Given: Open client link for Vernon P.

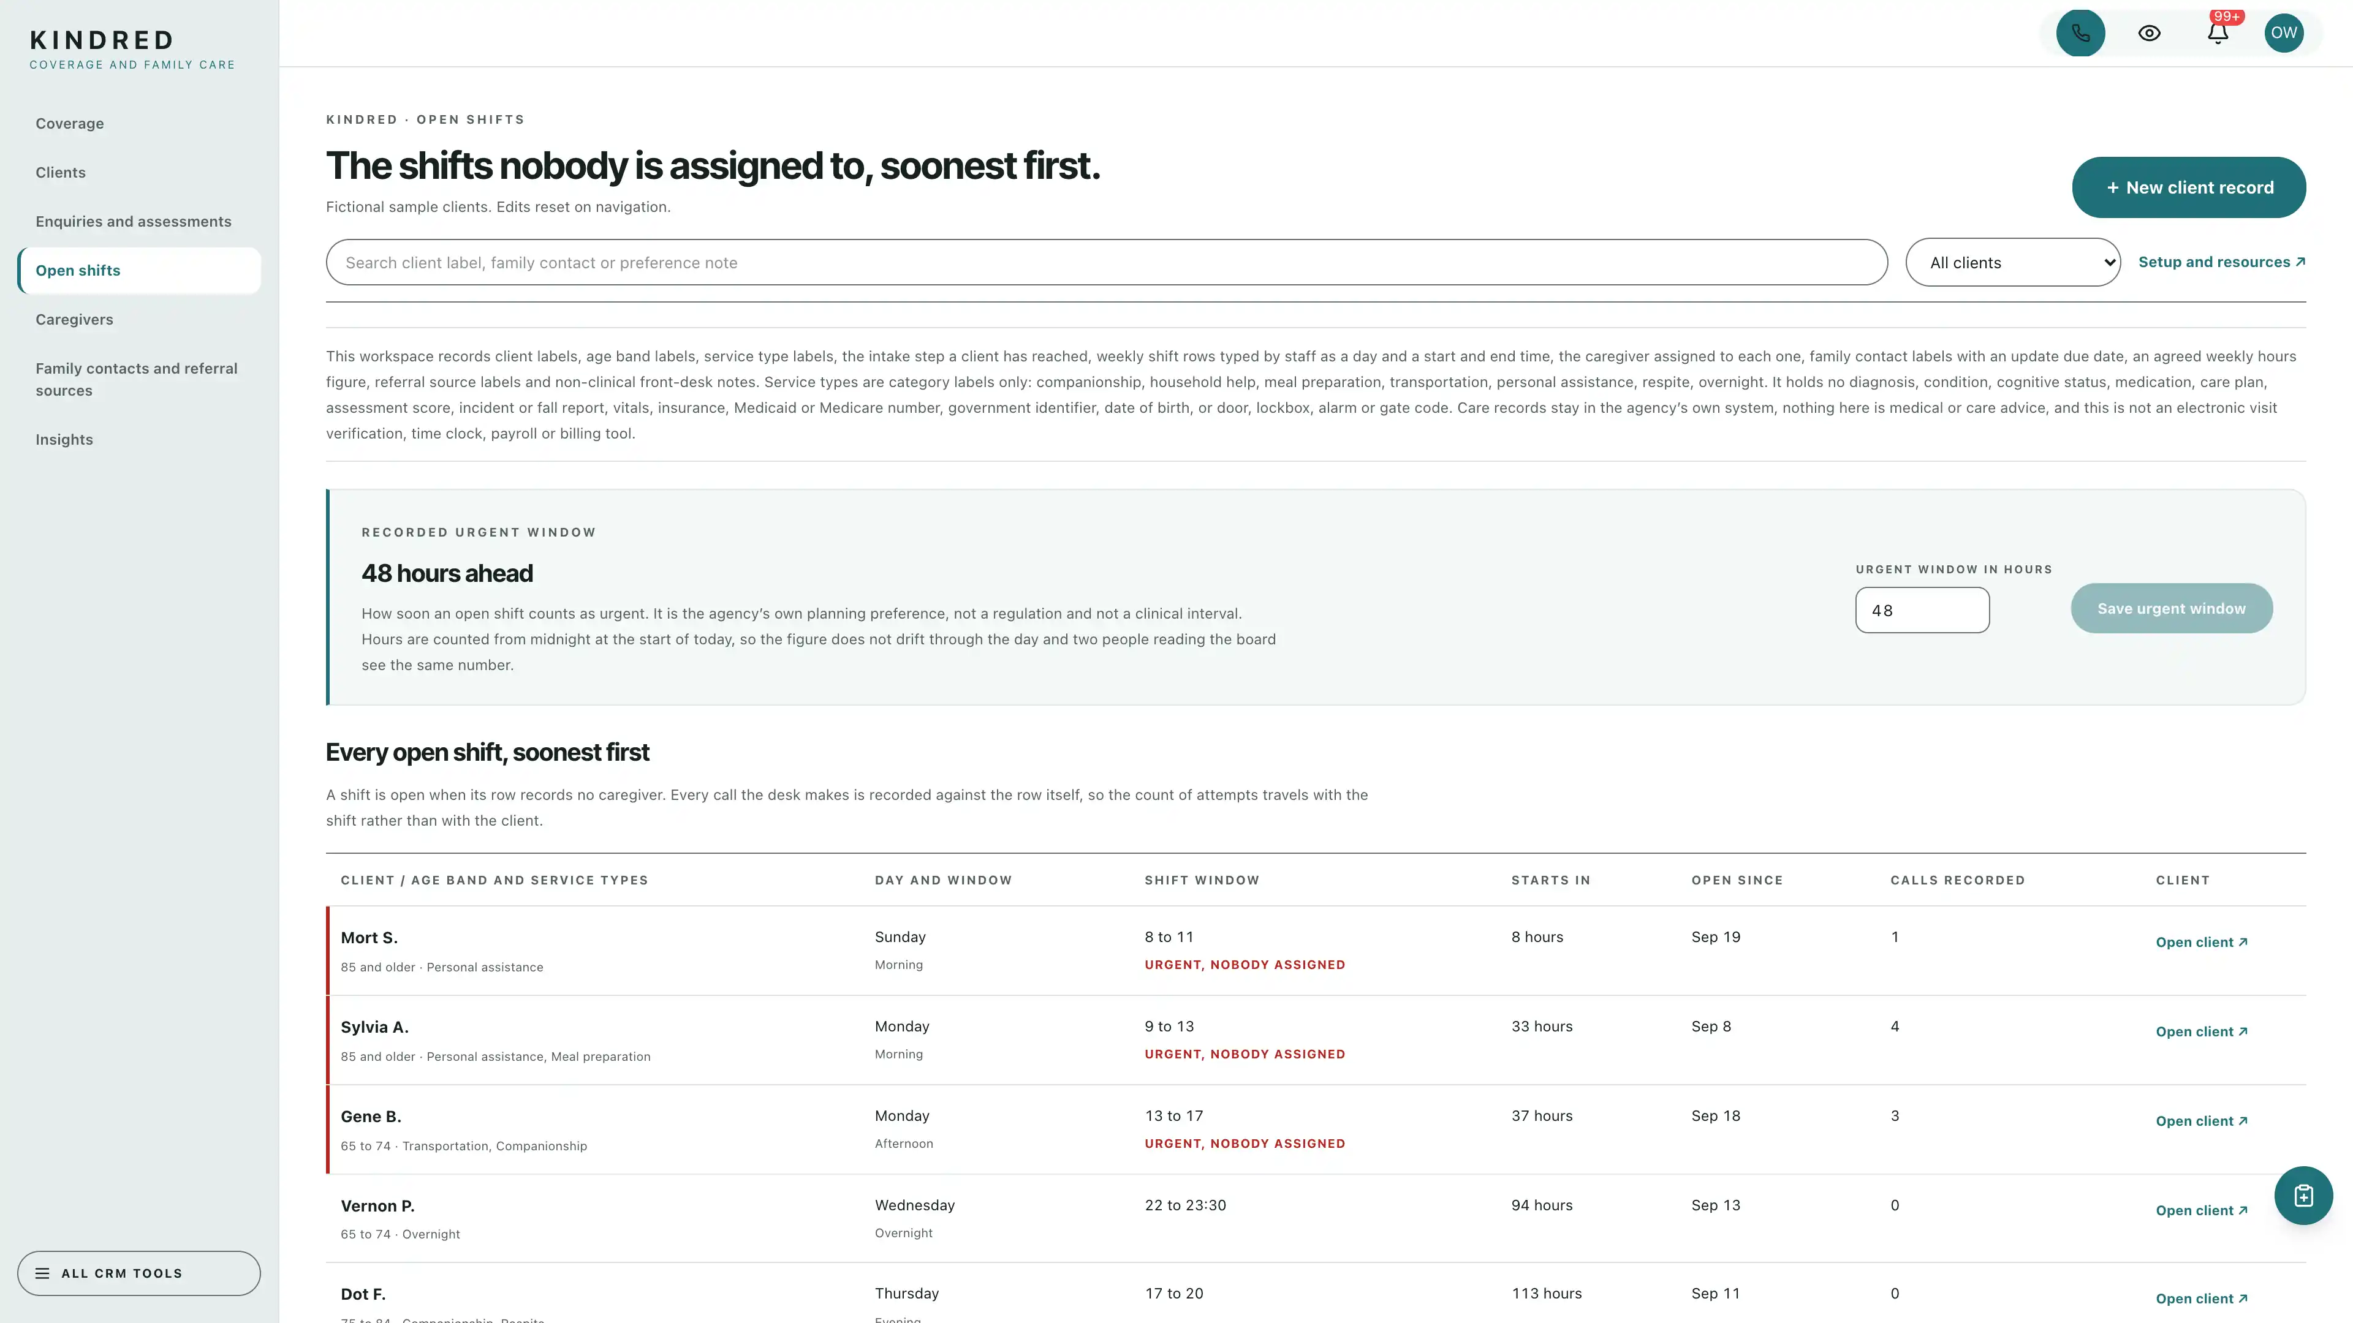Looking at the screenshot, I should point(2202,1211).
